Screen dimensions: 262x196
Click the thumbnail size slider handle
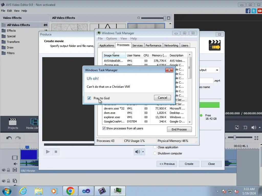pyautogui.click(x=165, y=18)
